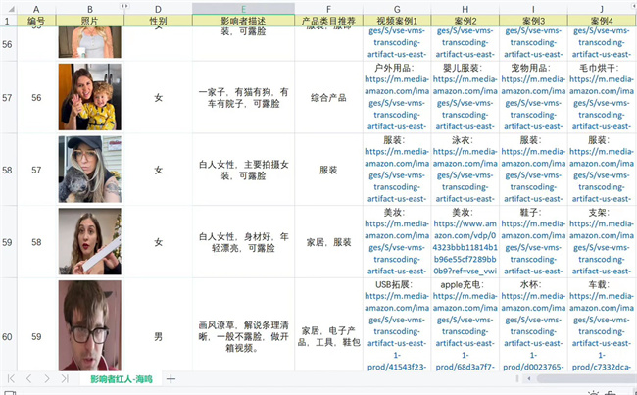637x395 pixels.
Task: Select column I header
Action: (x=533, y=9)
